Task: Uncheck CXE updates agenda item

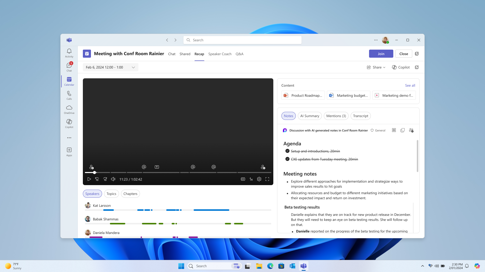Action: [x=287, y=159]
